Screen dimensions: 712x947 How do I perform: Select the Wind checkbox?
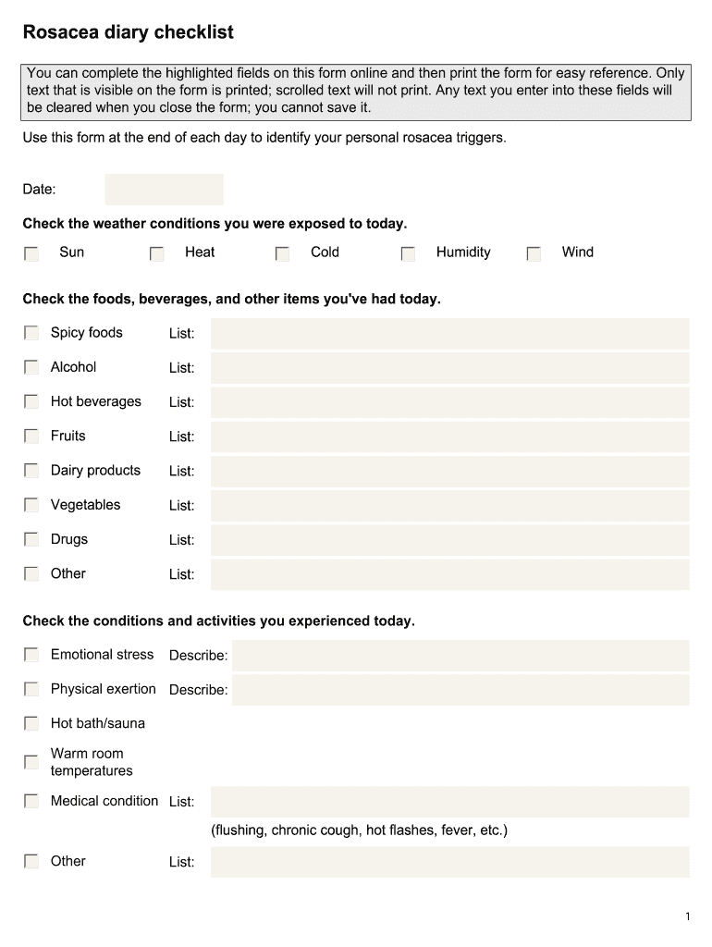(x=534, y=253)
